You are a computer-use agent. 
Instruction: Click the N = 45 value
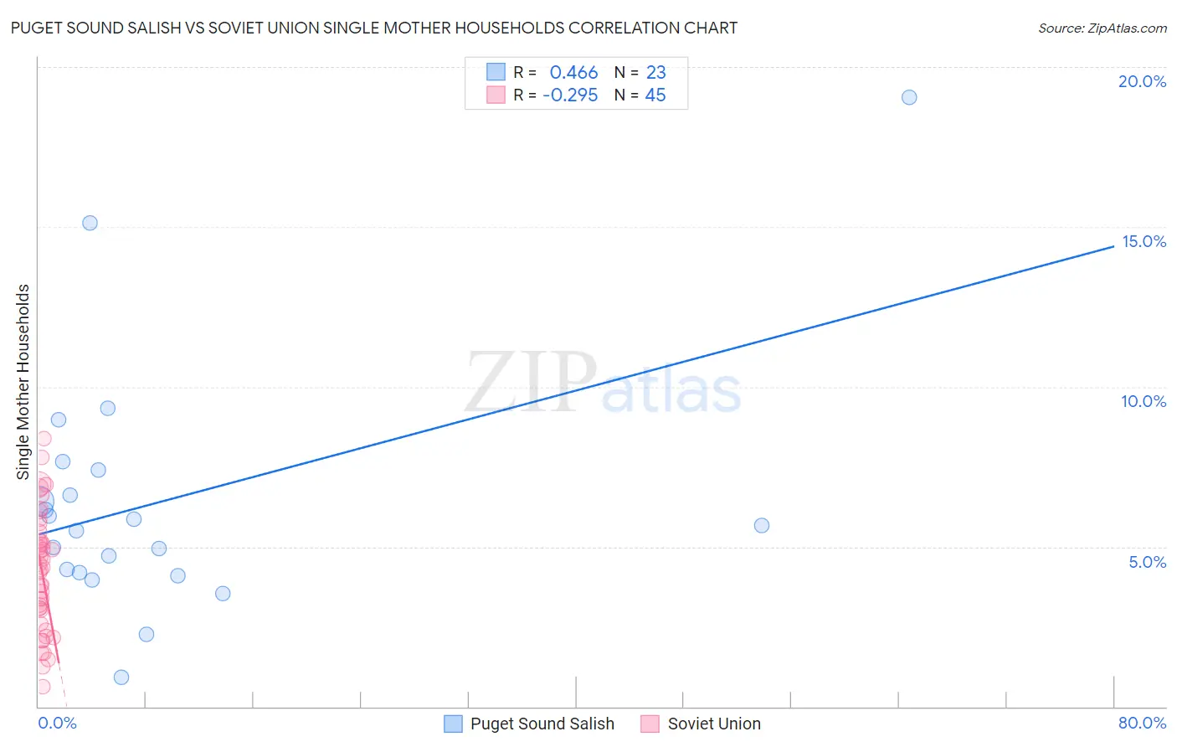pos(640,95)
